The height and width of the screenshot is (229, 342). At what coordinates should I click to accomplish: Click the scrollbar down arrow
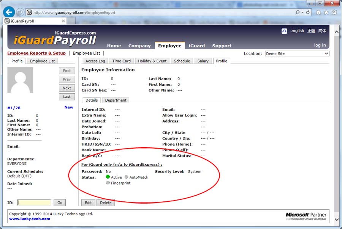point(337,220)
